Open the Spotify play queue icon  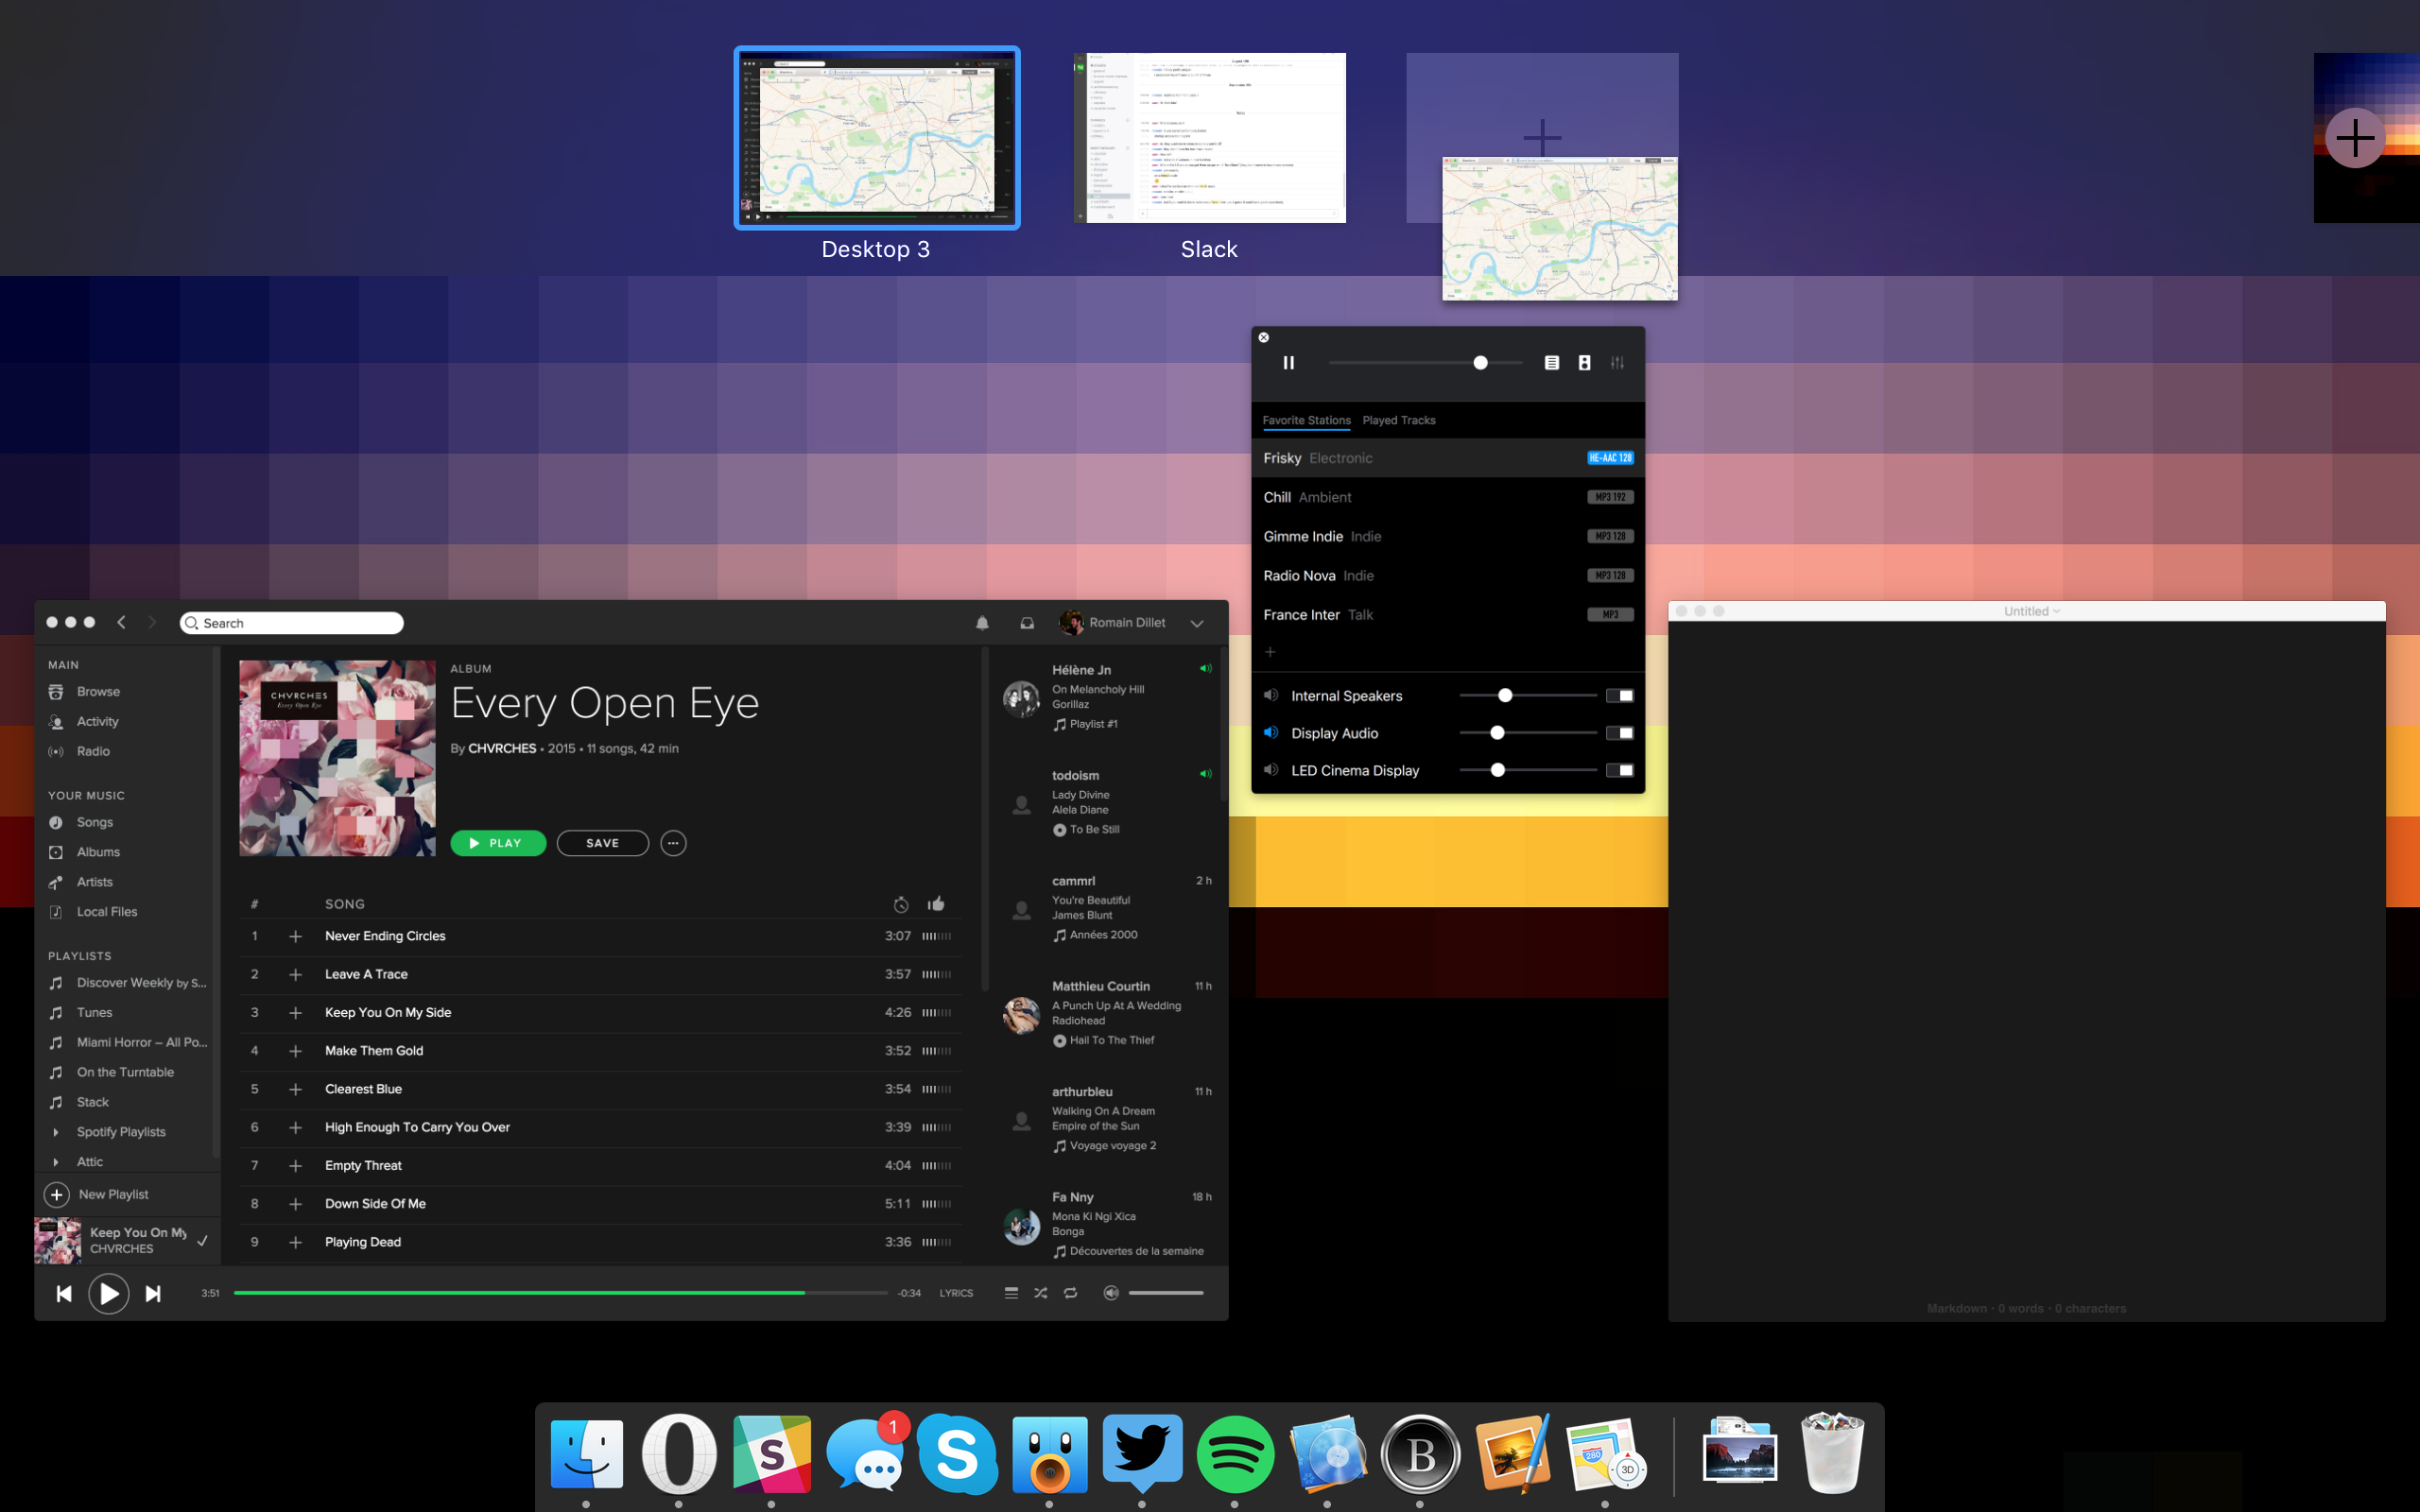[1011, 1293]
